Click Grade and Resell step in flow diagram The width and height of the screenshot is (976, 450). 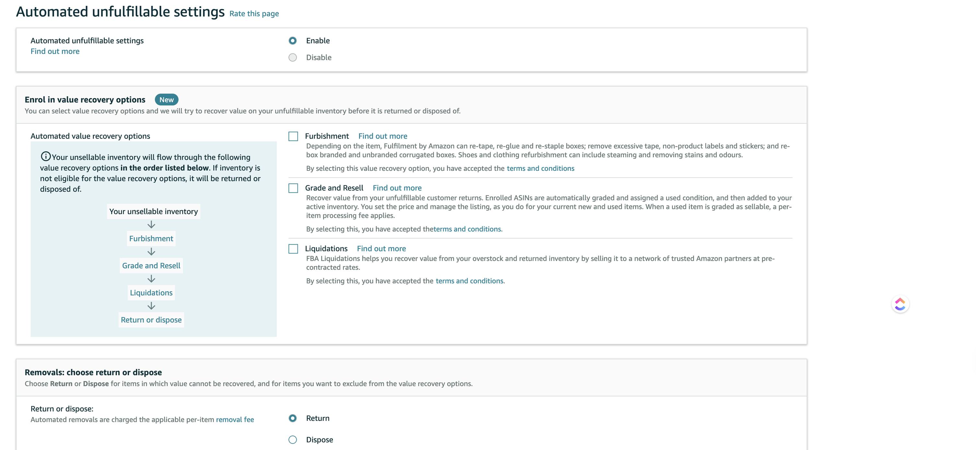point(151,266)
